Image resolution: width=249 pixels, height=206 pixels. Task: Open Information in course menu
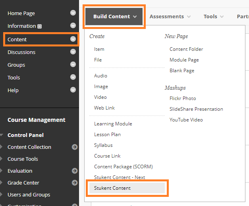22,26
